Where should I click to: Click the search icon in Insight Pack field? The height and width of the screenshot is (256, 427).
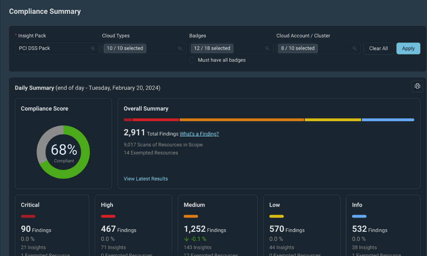point(93,49)
